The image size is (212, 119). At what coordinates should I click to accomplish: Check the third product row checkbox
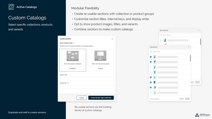151,67
